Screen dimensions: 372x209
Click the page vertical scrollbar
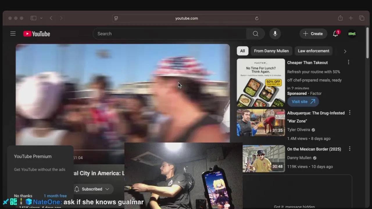click(x=367, y=43)
